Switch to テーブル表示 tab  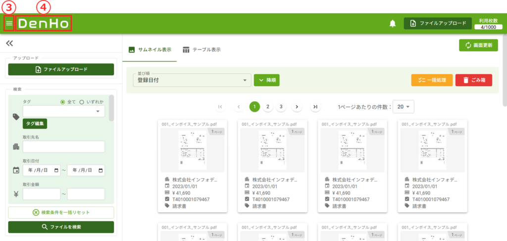coord(202,50)
